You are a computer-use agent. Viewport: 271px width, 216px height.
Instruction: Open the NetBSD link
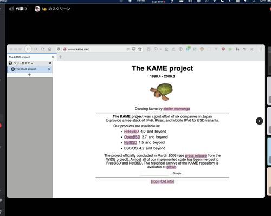click(x=131, y=142)
